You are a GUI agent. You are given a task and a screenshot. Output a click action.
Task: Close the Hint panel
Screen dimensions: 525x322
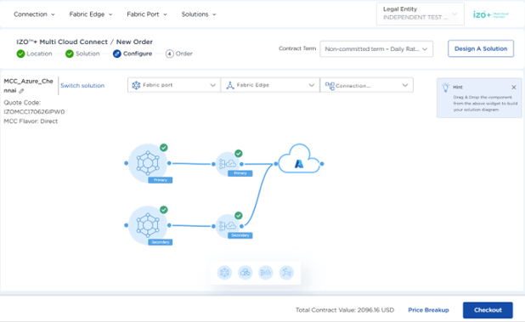click(x=514, y=88)
